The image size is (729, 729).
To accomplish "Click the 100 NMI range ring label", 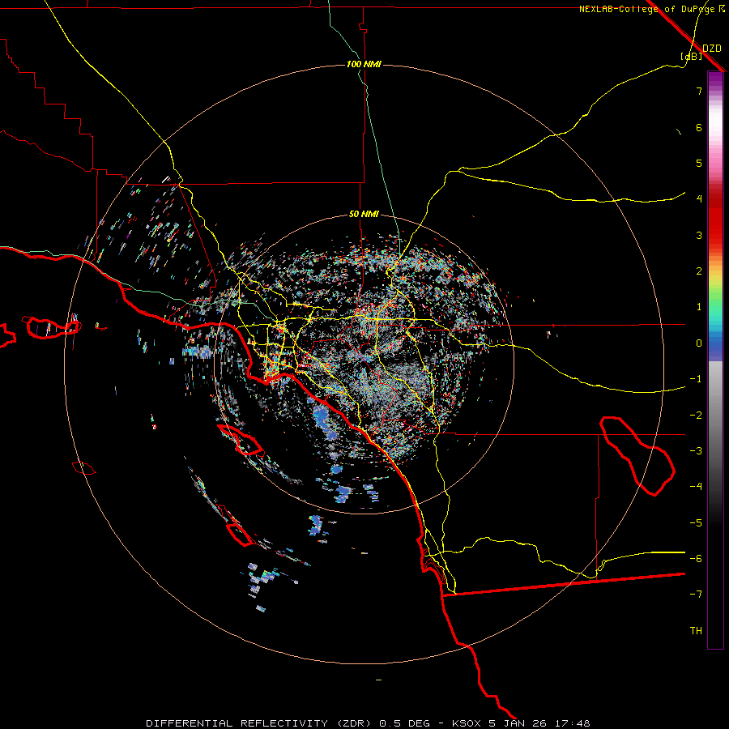I will pyautogui.click(x=364, y=64).
